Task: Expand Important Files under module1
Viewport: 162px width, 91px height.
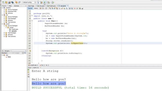Action: click(4, 11)
